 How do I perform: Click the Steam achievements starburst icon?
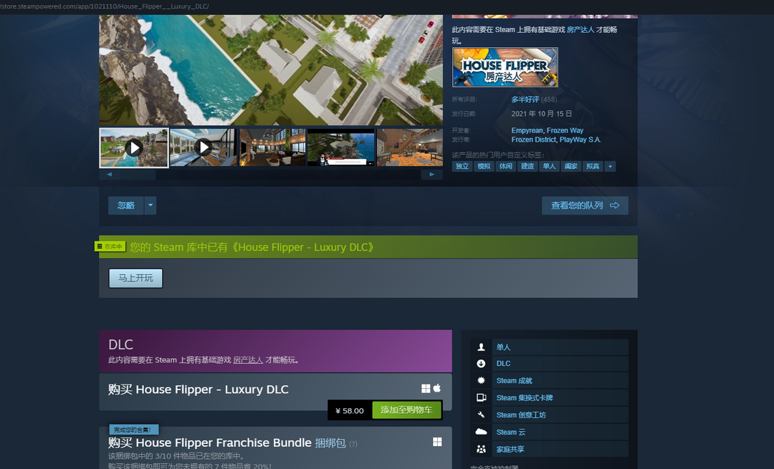[482, 380]
